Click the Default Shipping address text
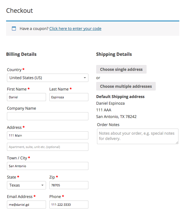This screenshot has height=213, width=189. click(120, 97)
